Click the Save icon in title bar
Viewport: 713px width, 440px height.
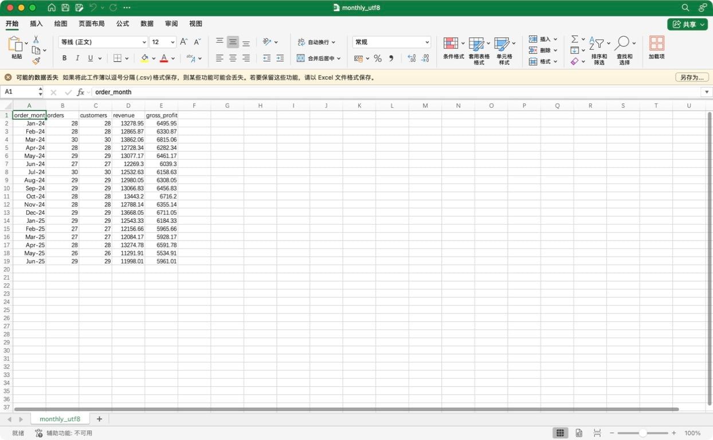point(65,7)
